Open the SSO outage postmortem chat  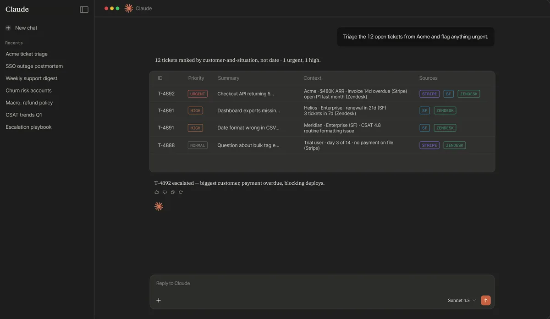(x=34, y=66)
